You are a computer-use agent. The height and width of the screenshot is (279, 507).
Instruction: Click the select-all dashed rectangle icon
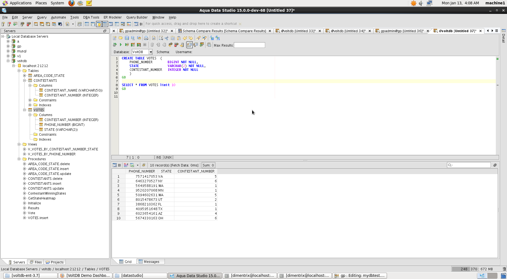pos(161,38)
